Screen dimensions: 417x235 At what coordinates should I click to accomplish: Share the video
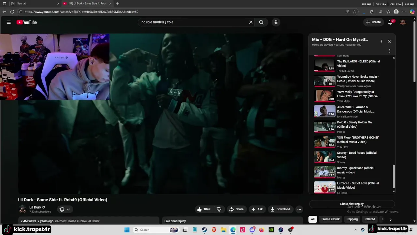click(x=237, y=209)
